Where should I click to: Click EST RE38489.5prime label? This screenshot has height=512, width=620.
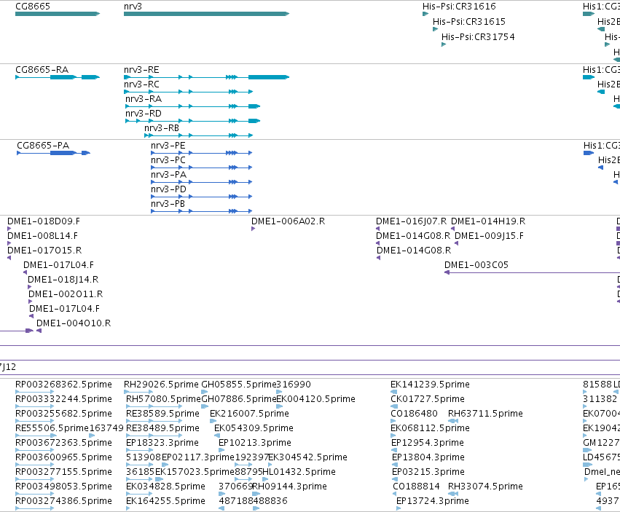163,428
